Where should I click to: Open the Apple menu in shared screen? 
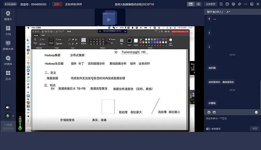28,28
